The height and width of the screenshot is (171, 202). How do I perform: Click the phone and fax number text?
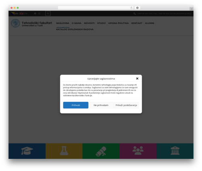click(164, 13)
